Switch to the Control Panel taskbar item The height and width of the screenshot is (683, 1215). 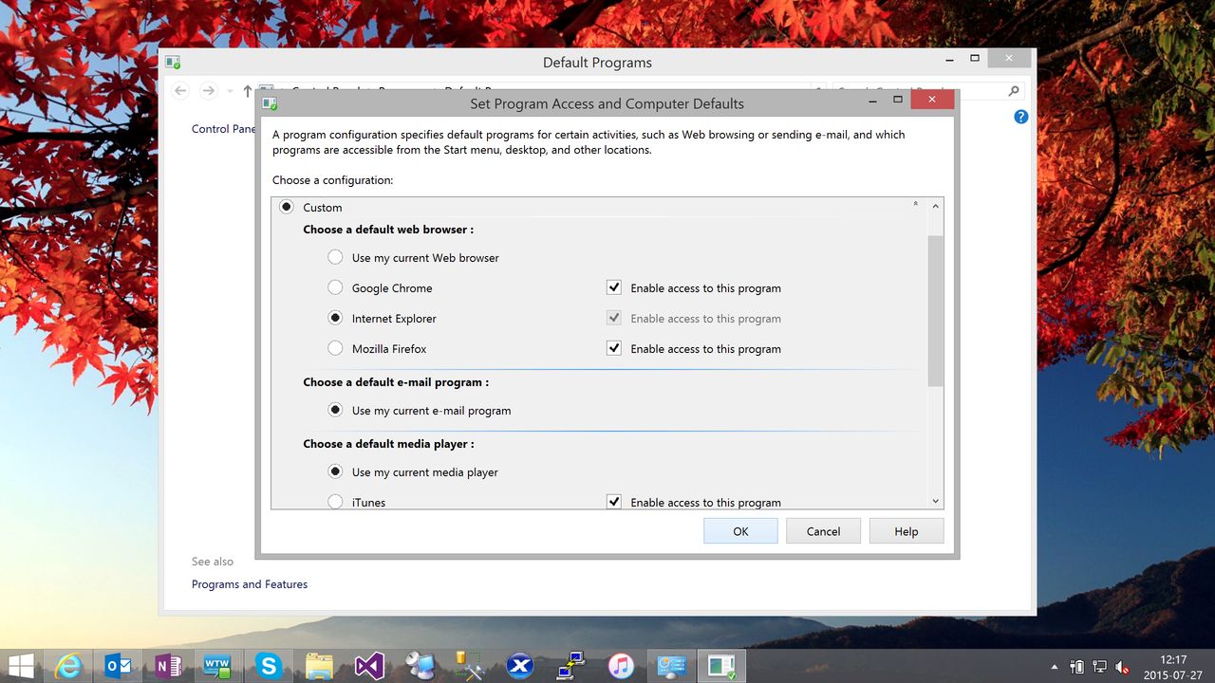coord(671,666)
